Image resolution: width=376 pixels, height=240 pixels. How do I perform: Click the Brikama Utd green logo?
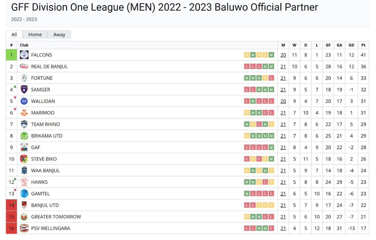click(24, 136)
